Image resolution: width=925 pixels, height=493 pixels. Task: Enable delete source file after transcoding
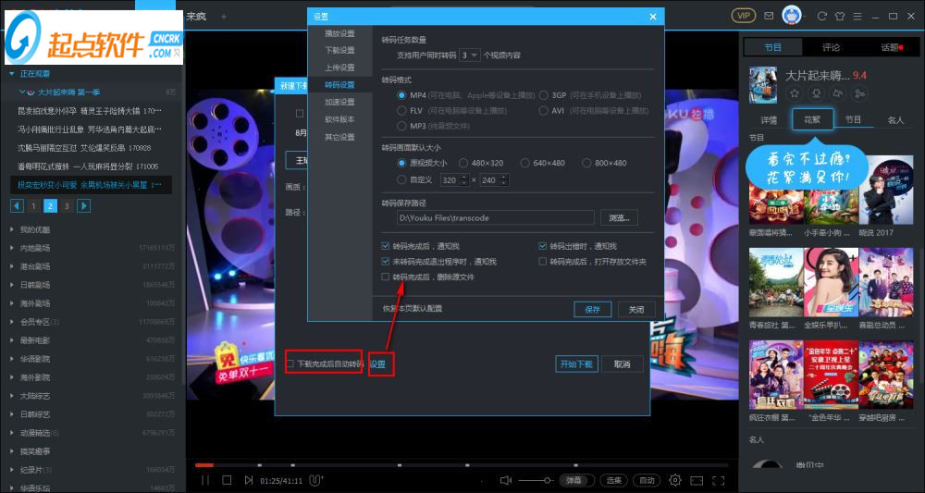387,277
